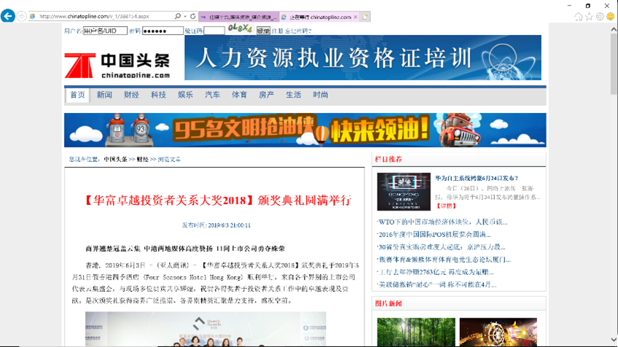Open the 华为自主系统鸿蒙6月24日发布 headline
This screenshot has width=618, height=347.
(477, 178)
